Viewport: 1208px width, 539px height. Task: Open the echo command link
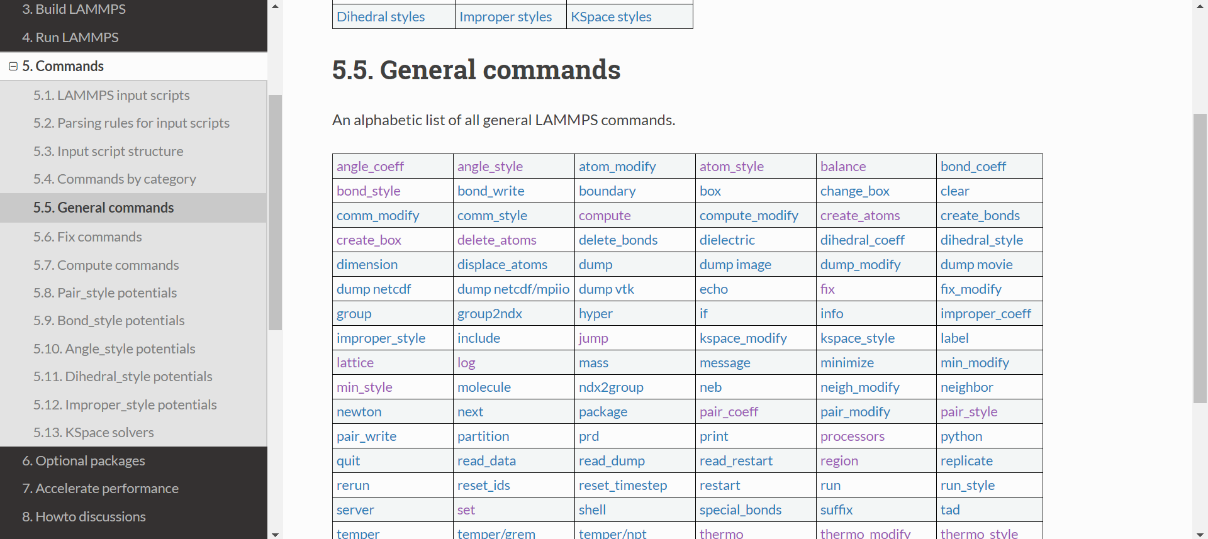point(713,289)
